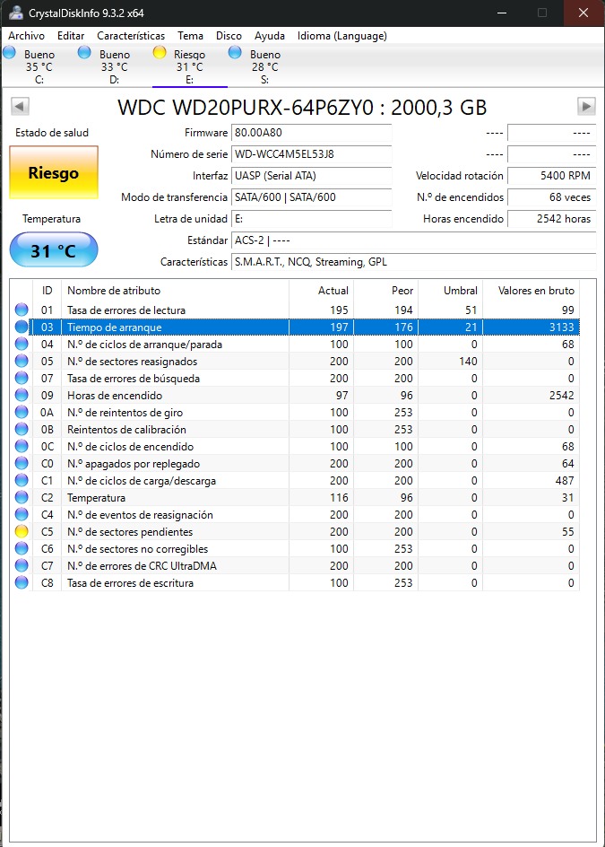
Task: Click the Nombre de atributo column header
Action: pyautogui.click(x=175, y=291)
